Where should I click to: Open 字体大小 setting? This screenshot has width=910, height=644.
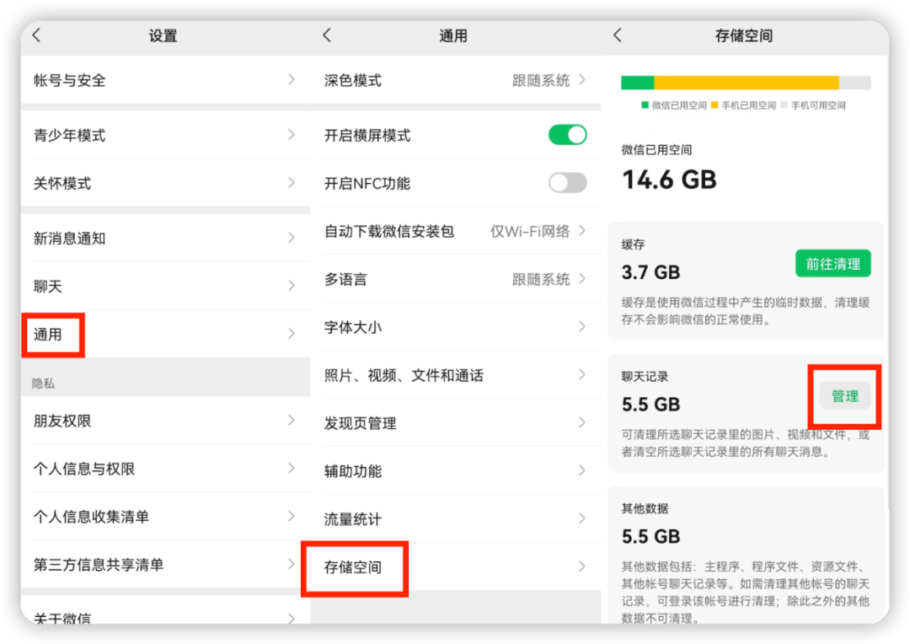[x=456, y=327]
